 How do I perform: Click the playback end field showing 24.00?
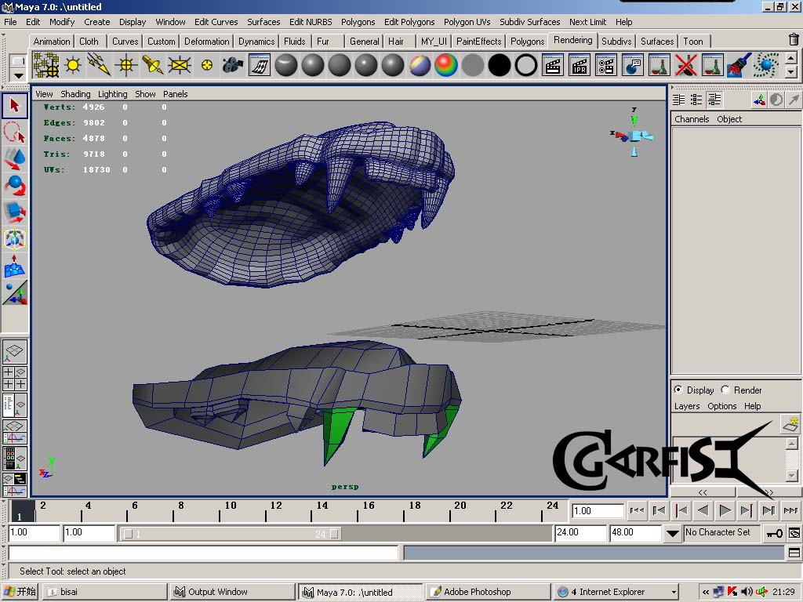coord(581,533)
